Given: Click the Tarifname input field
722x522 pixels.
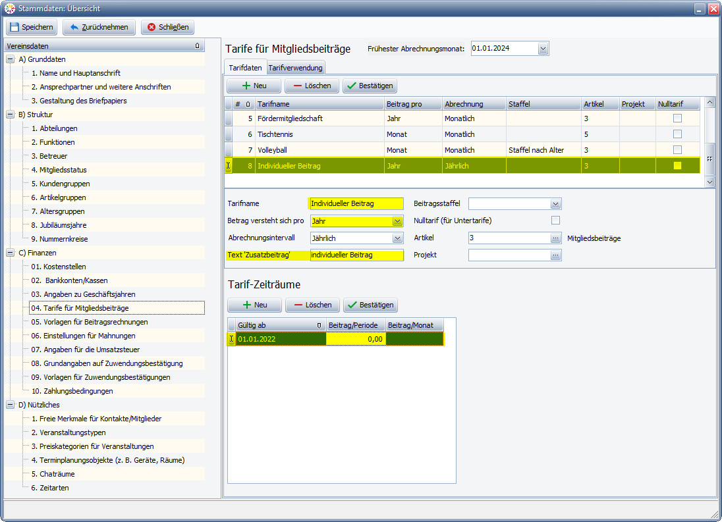Looking at the screenshot, I should (356, 204).
